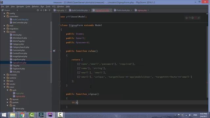The image size is (210, 118).
Task: Close the SignupForm.php editor tab
Action: click(x=111, y=10)
